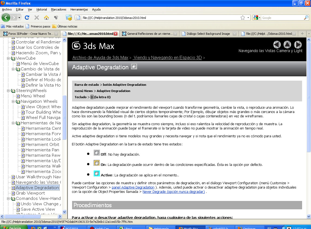Viewport: 311px width, 229px height.
Task: Click the Off state degradation icon
Action: [97, 153]
